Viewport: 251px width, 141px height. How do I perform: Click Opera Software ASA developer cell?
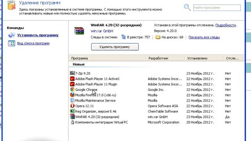tap(163, 106)
